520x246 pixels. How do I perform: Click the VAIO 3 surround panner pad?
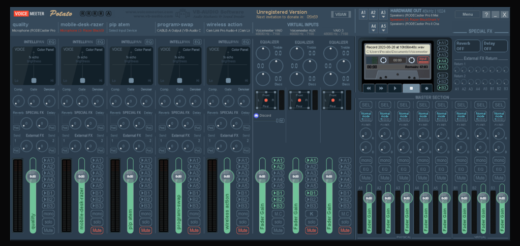333,100
